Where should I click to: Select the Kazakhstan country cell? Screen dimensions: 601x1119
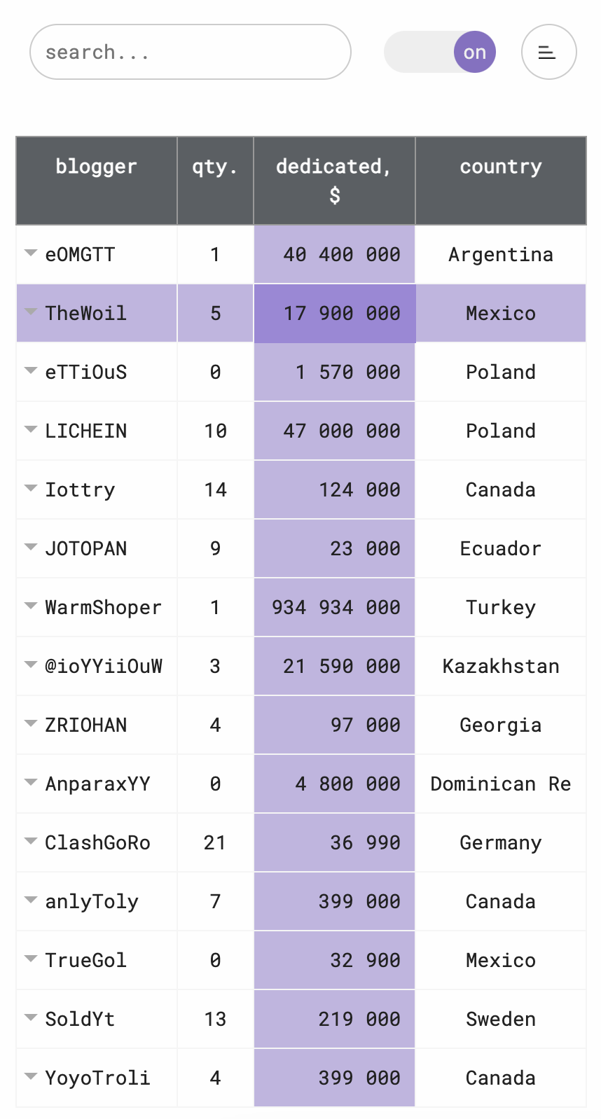tap(501, 666)
